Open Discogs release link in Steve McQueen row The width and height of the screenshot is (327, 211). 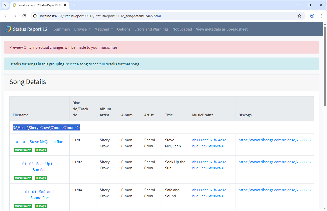(x=274, y=140)
